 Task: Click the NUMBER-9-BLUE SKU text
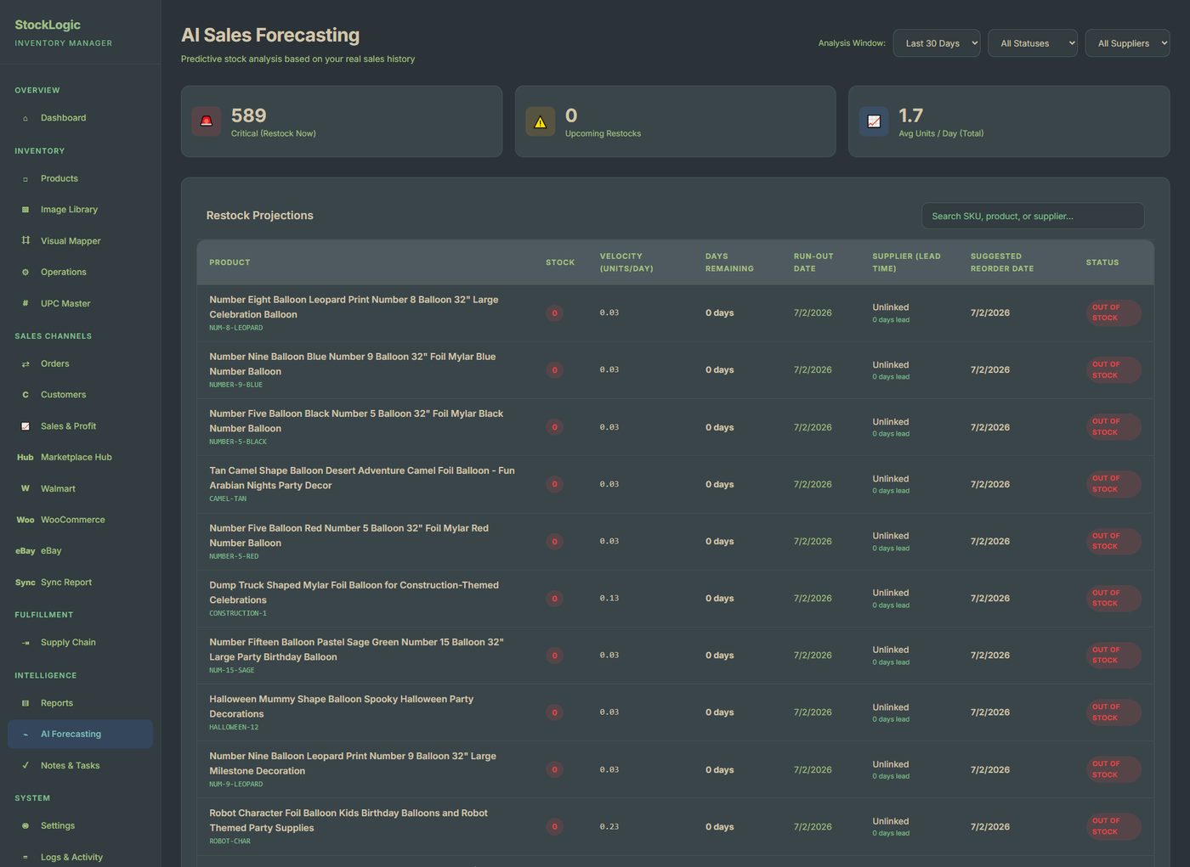pos(236,385)
